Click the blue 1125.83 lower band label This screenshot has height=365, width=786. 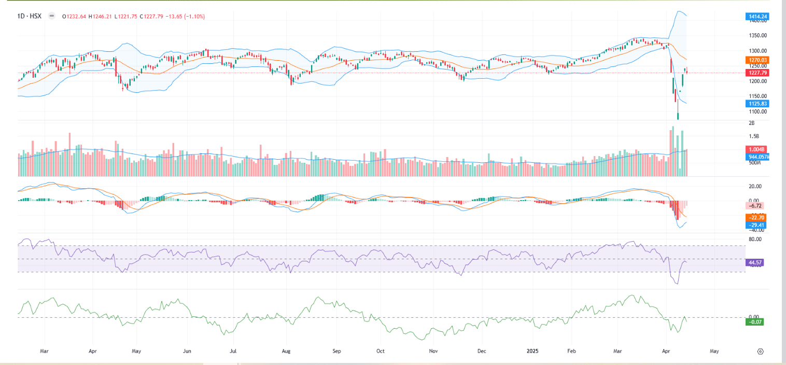click(x=757, y=104)
